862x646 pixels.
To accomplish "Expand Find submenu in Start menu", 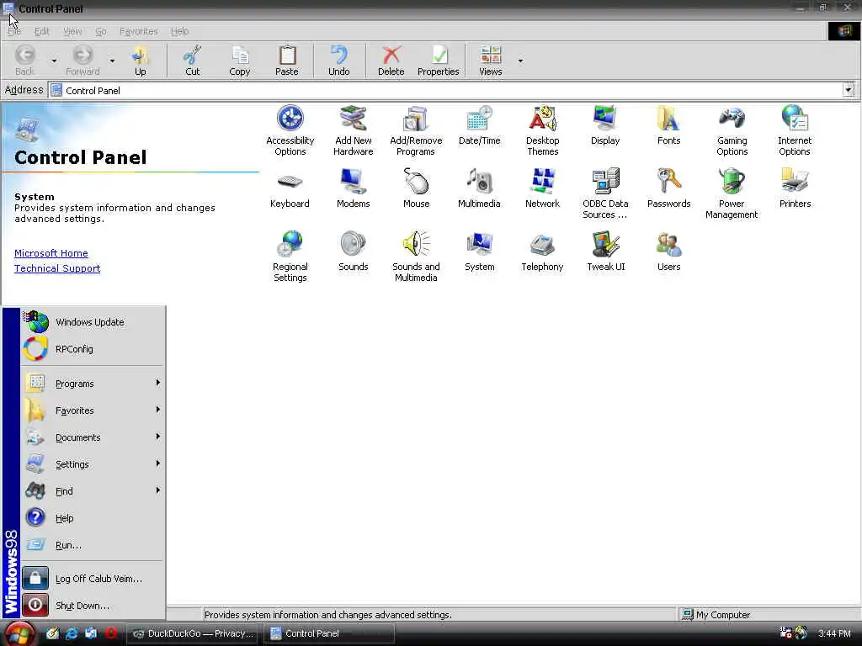I will pos(93,491).
